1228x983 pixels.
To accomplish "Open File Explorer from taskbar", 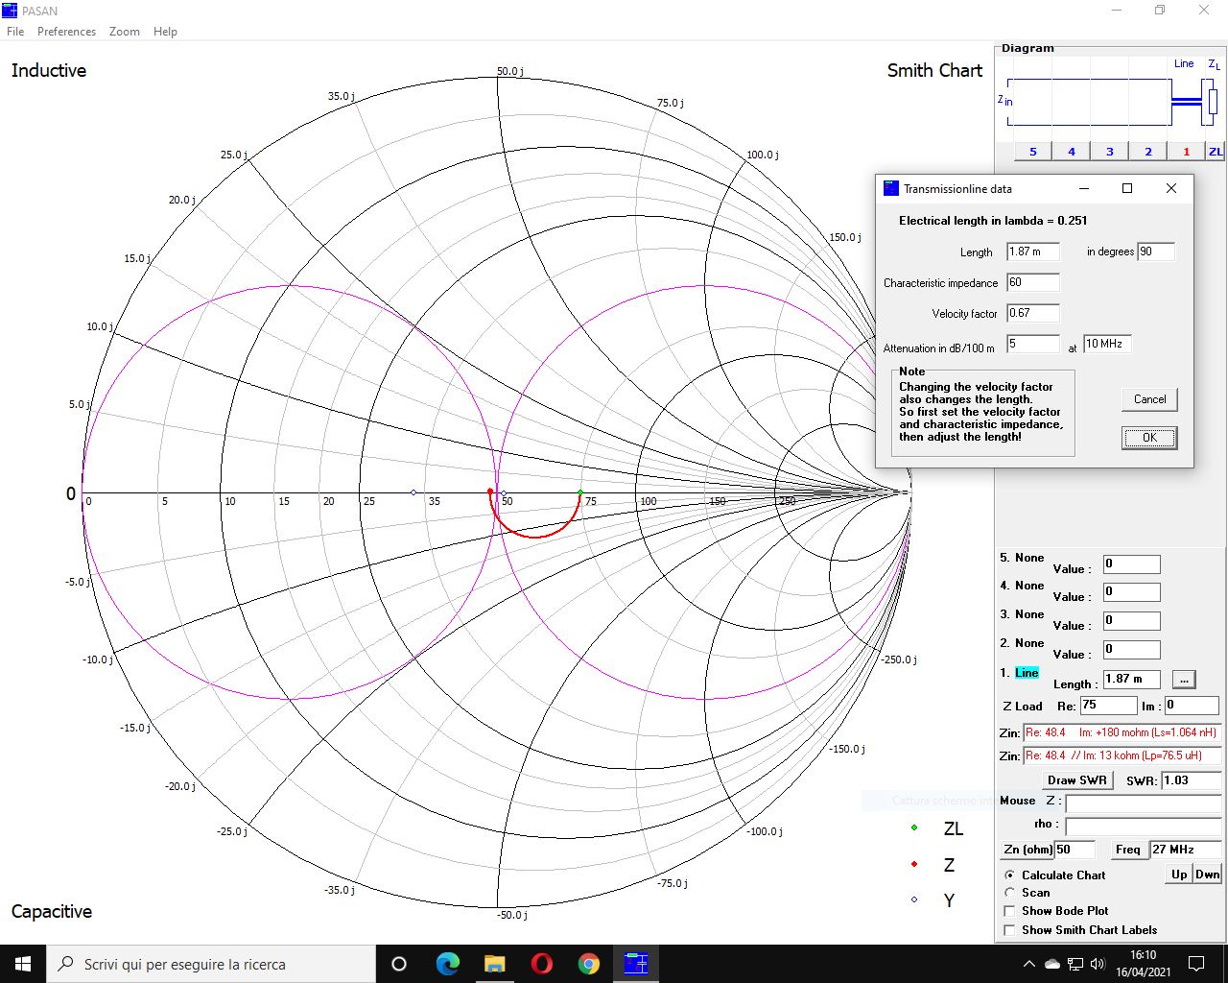I will click(494, 964).
